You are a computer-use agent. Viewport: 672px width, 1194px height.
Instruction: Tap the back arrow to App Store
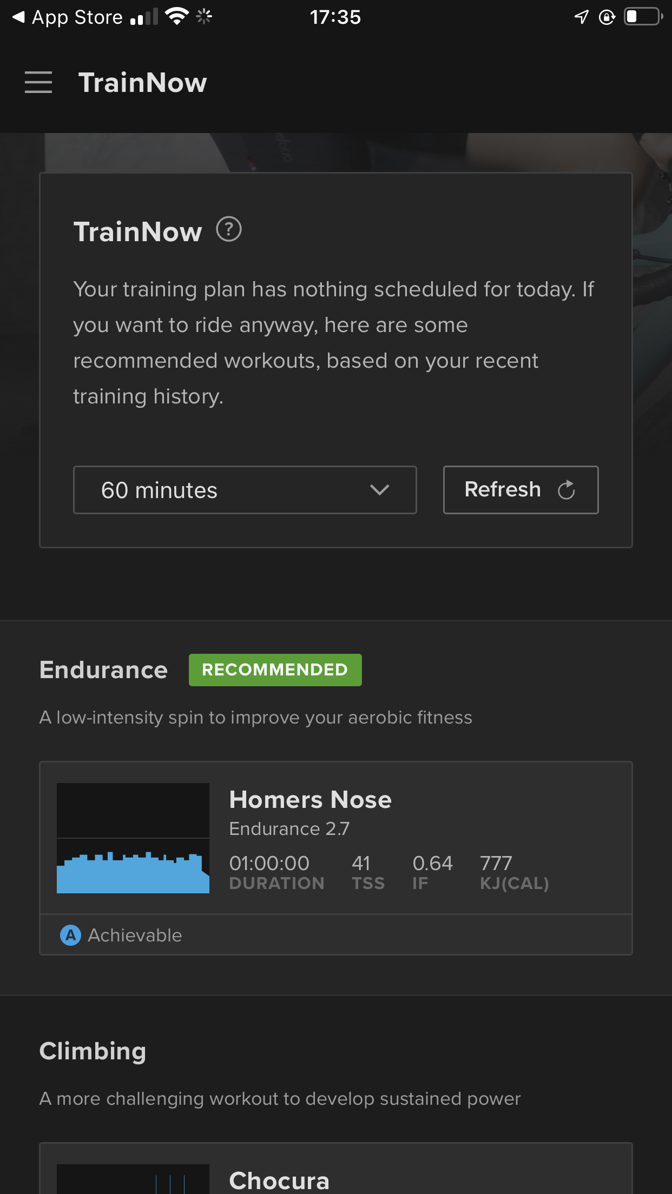[x=18, y=17]
